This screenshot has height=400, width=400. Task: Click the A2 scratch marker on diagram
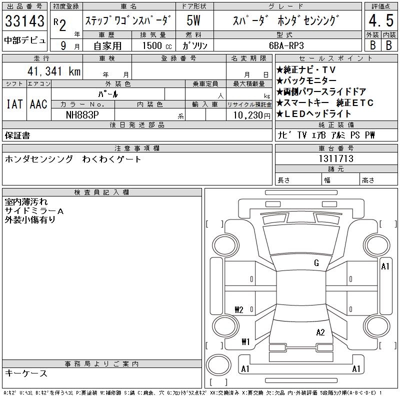(x=320, y=332)
